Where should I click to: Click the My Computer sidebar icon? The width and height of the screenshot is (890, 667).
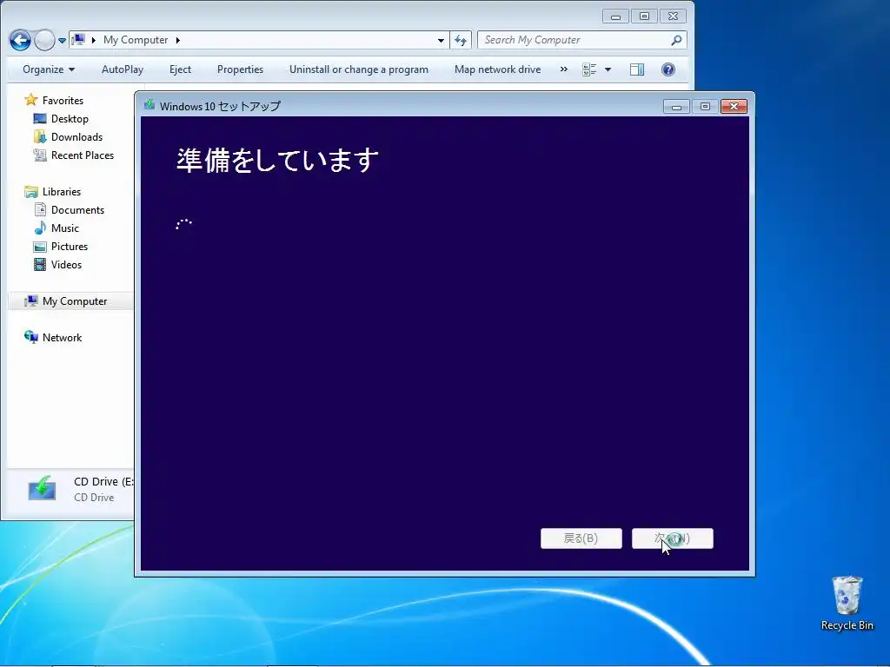30,301
